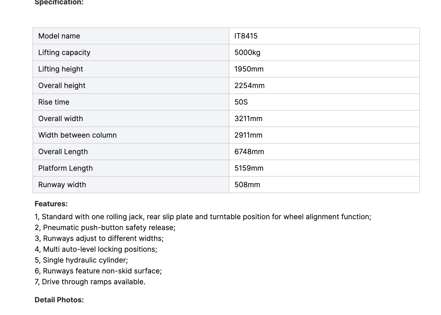Click the "Model name" table label
This screenshot has width=441, height=315.
click(59, 36)
